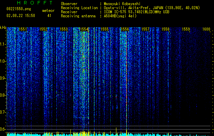Click the 1.1 kHz axis label

point(3,44)
